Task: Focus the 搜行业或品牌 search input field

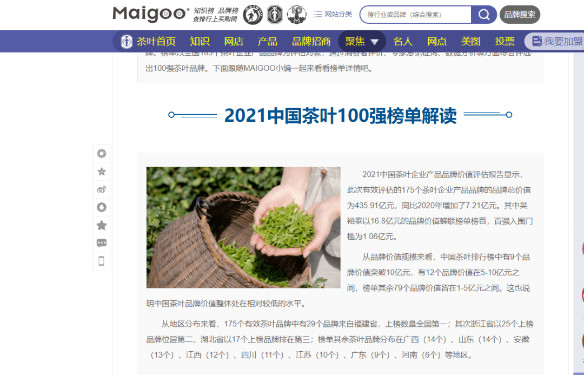Action: click(416, 15)
